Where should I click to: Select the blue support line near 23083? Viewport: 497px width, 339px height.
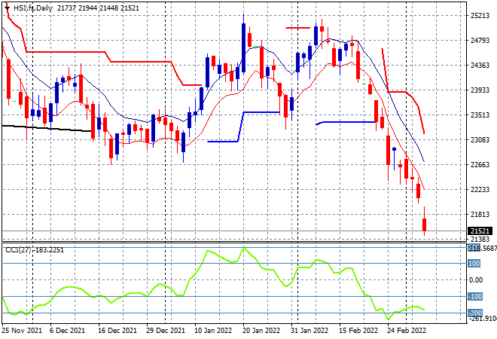222,142
